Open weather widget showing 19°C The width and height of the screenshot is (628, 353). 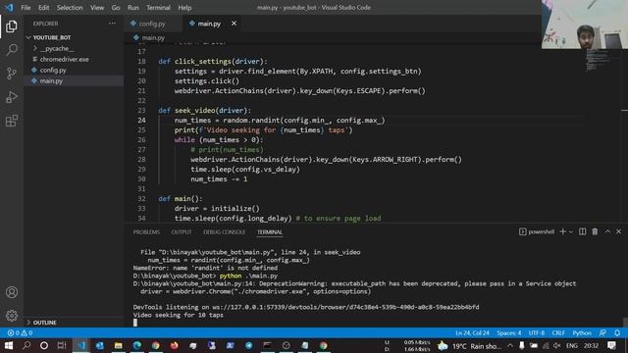point(469,346)
